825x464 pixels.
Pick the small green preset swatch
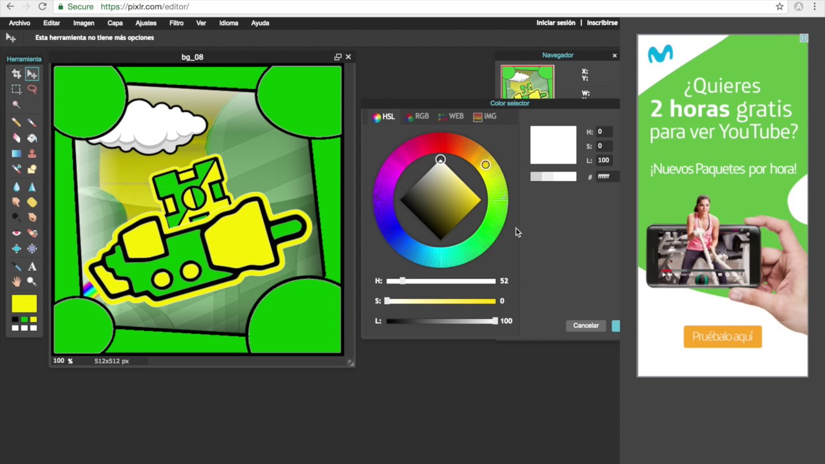coord(24,320)
